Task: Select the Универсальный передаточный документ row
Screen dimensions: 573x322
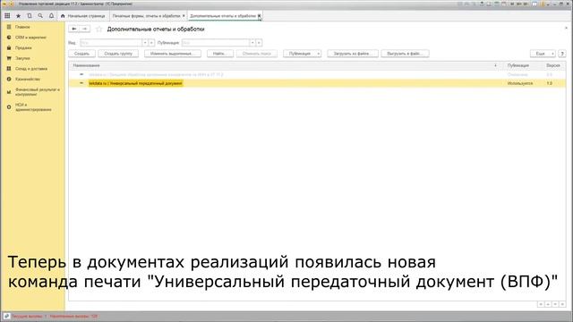Action: click(317, 83)
